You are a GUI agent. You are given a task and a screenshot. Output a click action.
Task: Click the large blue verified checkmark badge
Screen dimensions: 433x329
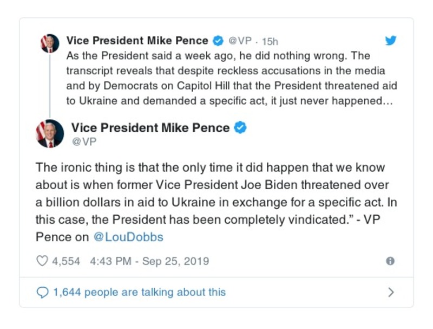coord(240,128)
